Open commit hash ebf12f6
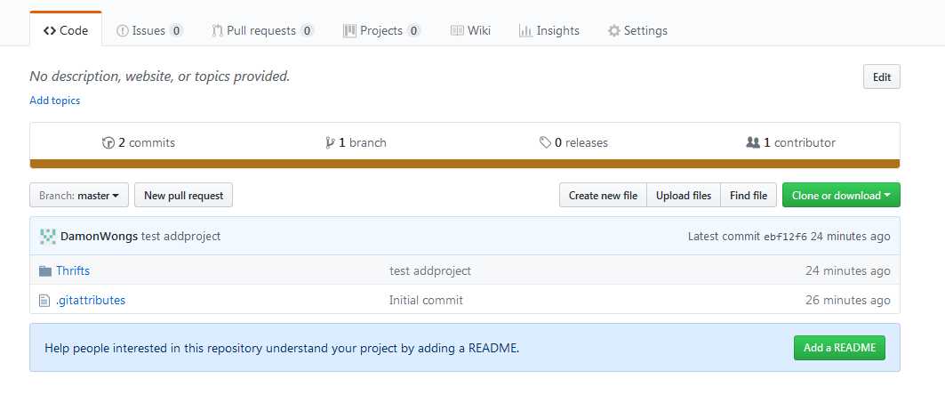Image resolution: width=945 pixels, height=395 pixels. tap(785, 237)
